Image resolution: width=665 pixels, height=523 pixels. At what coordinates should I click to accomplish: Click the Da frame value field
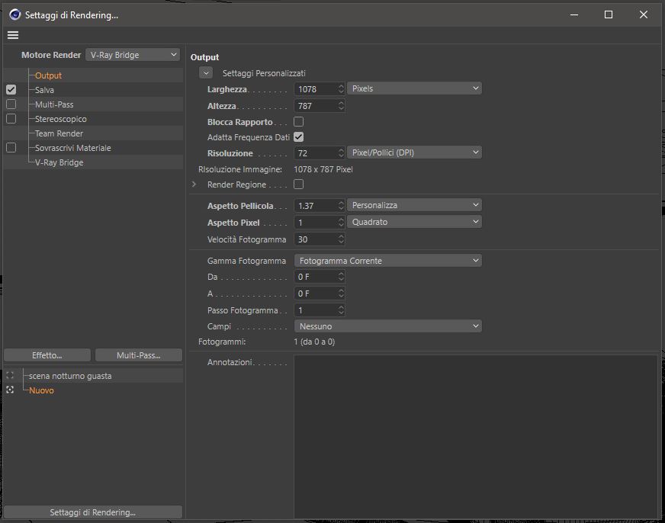[316, 277]
